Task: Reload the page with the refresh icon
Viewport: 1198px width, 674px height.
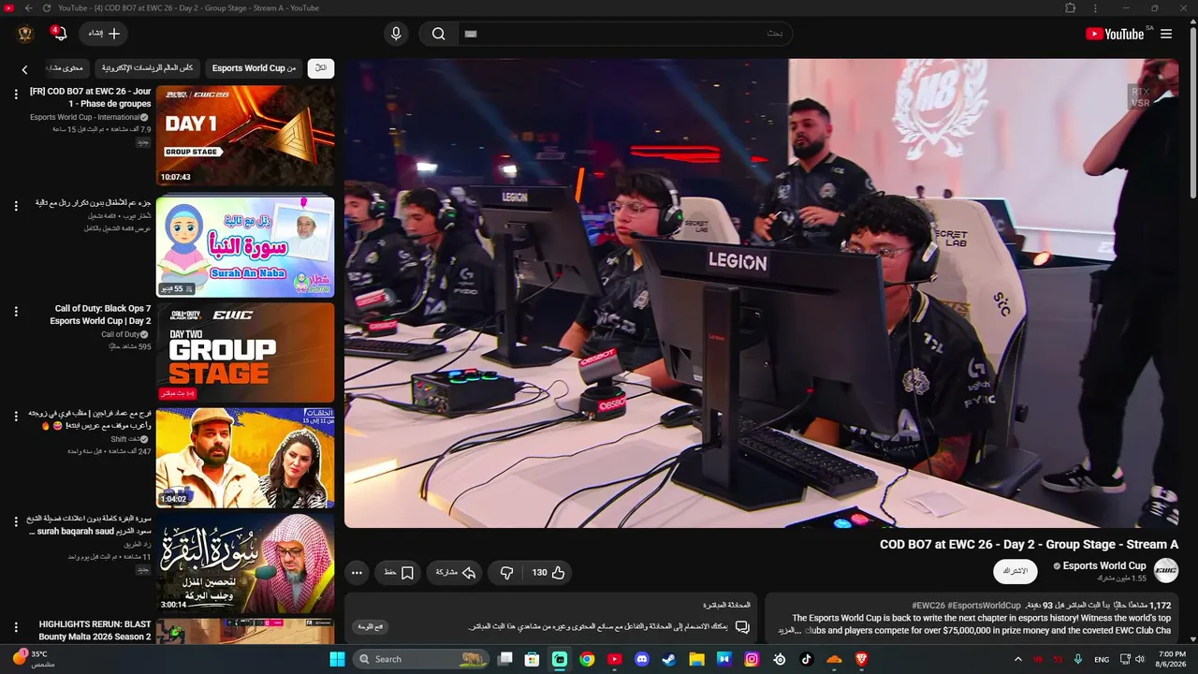Action: (x=47, y=8)
